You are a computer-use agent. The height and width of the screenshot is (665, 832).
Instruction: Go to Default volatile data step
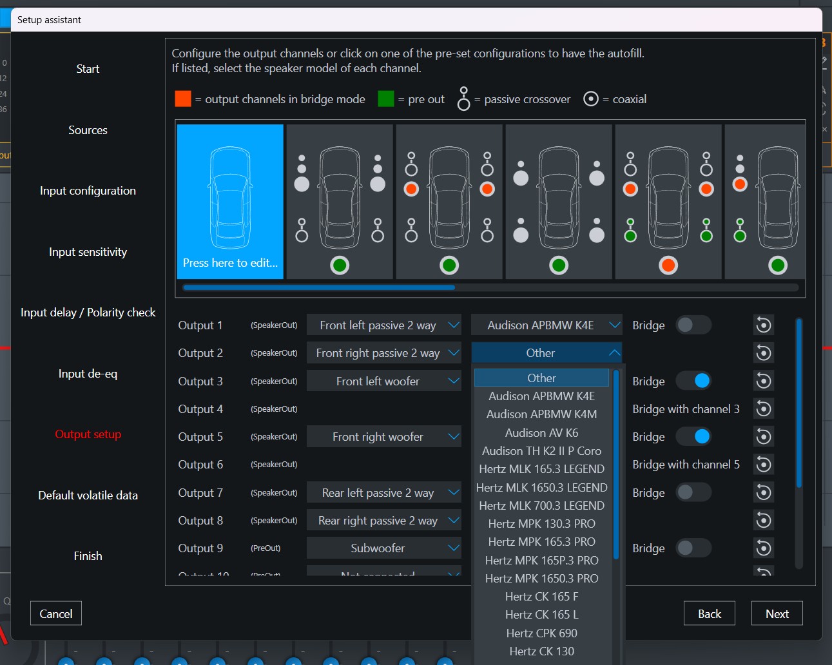click(x=88, y=495)
